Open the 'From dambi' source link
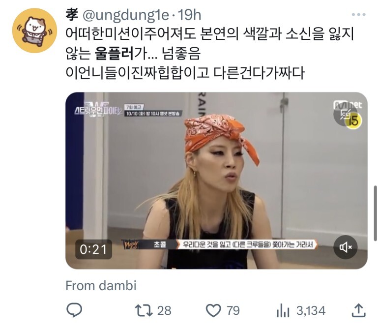 101,285
